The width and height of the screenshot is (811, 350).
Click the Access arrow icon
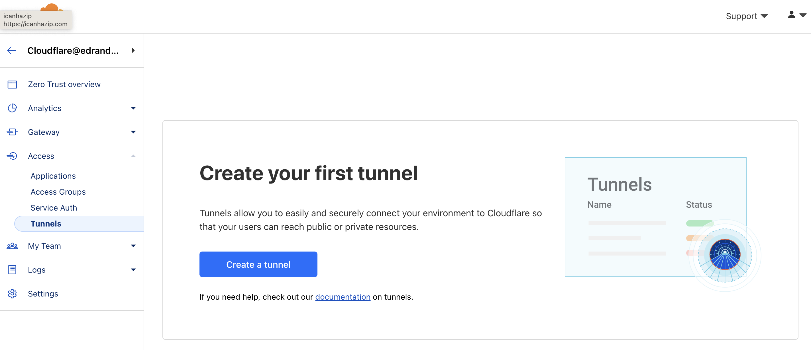coord(12,156)
